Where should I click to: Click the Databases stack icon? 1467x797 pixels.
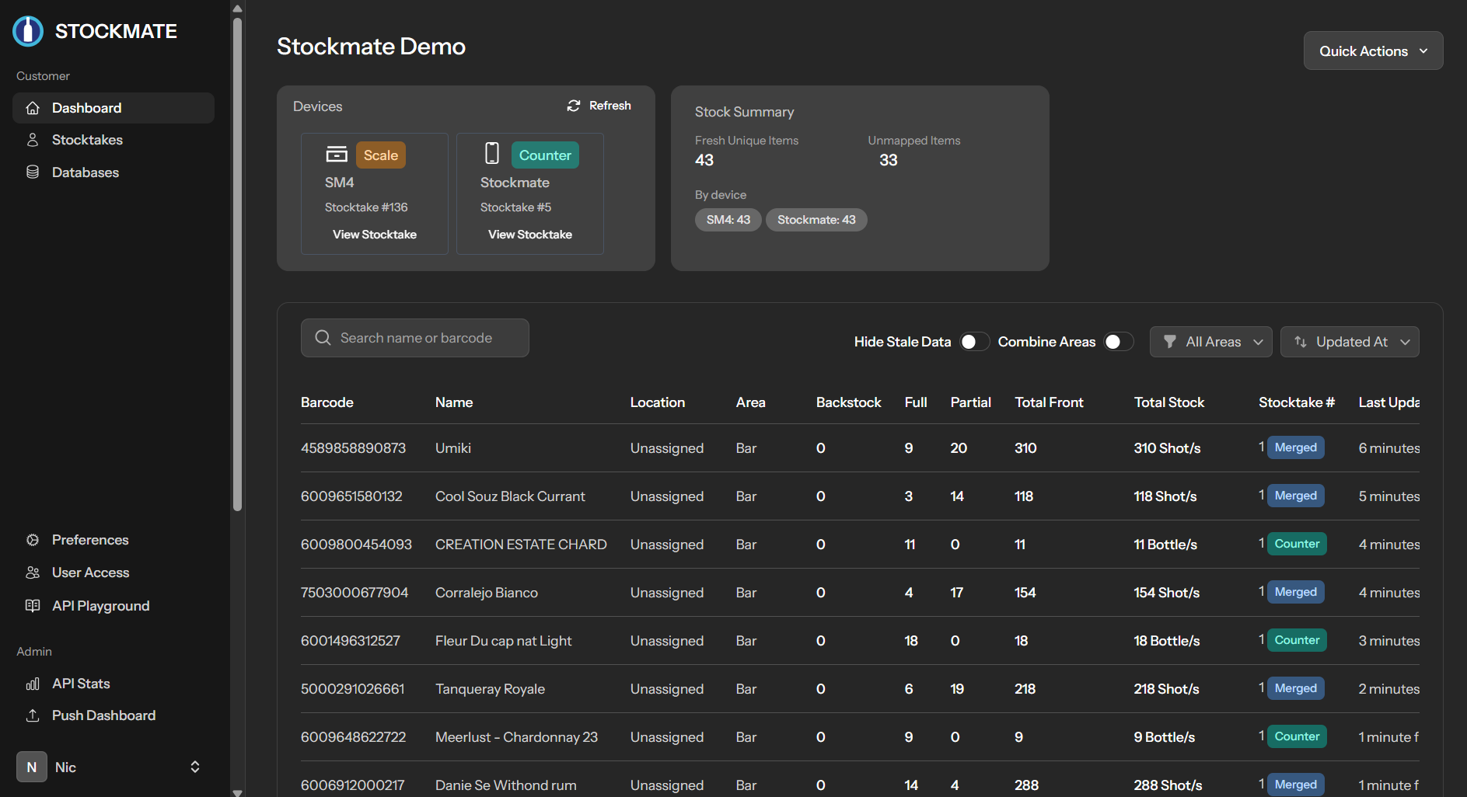tap(33, 172)
